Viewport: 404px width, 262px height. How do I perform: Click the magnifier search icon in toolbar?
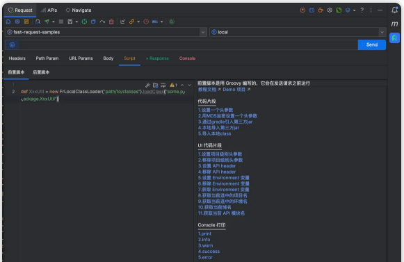pyautogui.click(x=38, y=22)
